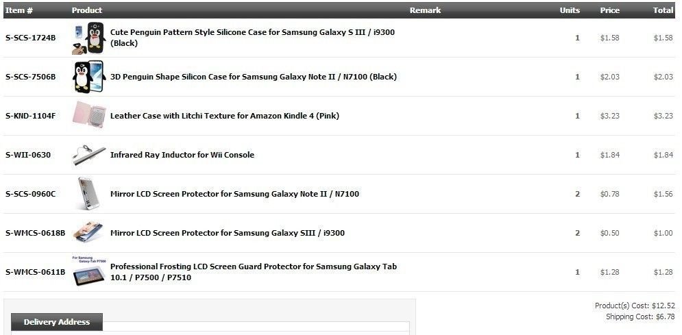This screenshot has width=682, height=335.
Task: Open Mirror LCD Screen Protector for Note II
Action: click(234, 195)
